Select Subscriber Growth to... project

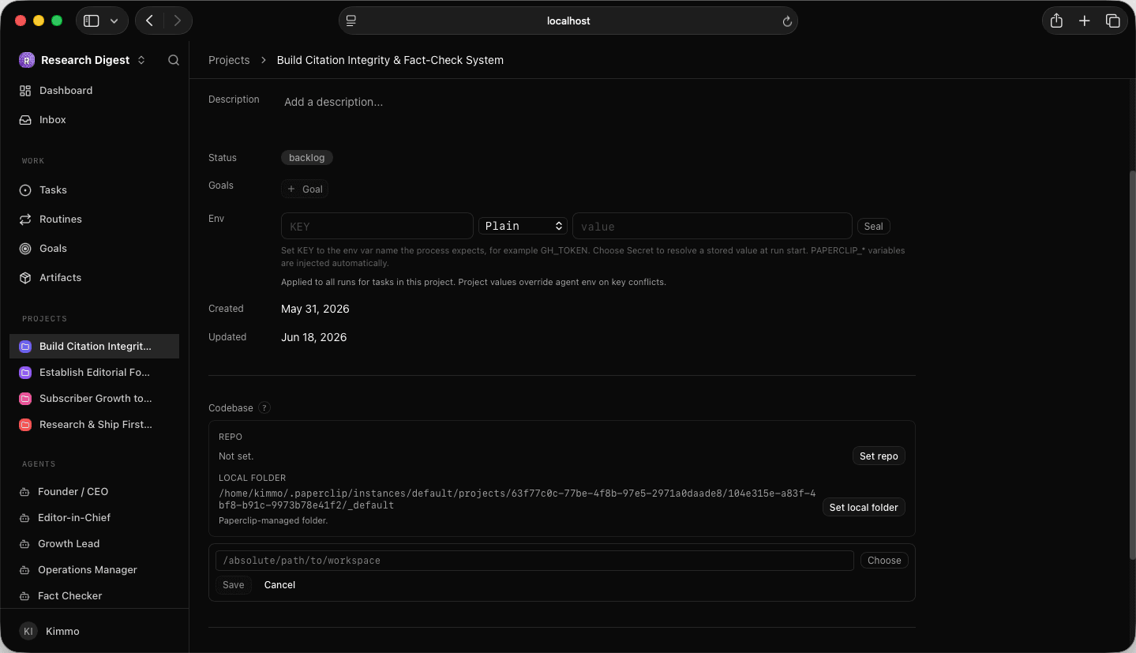(94, 399)
